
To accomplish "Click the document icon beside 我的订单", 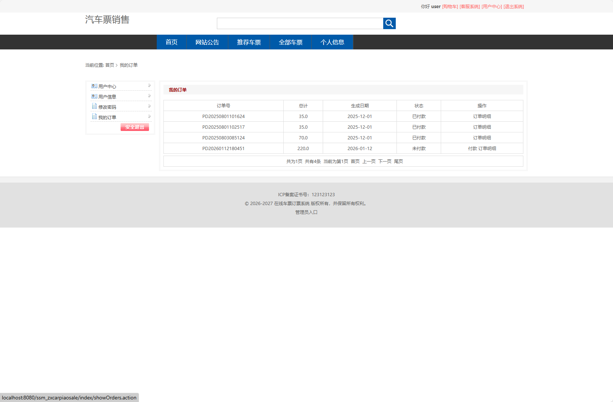I will tap(94, 117).
